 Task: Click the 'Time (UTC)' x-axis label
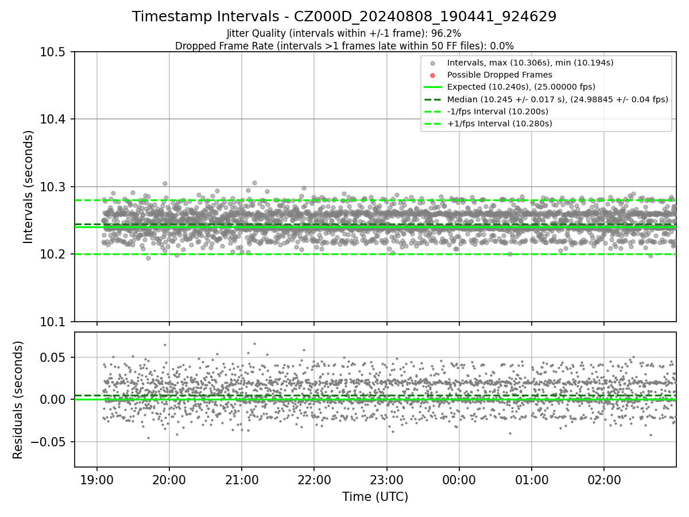[x=375, y=497]
